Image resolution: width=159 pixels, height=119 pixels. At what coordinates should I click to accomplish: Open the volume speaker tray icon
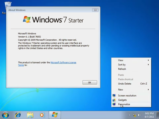[139, 115]
